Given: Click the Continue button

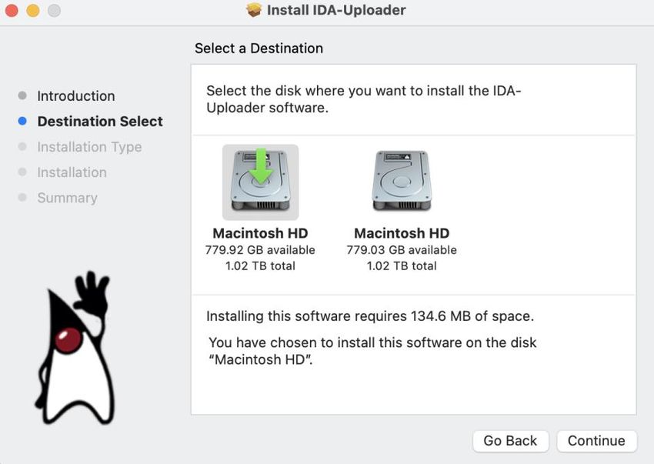Looking at the screenshot, I should (x=596, y=441).
